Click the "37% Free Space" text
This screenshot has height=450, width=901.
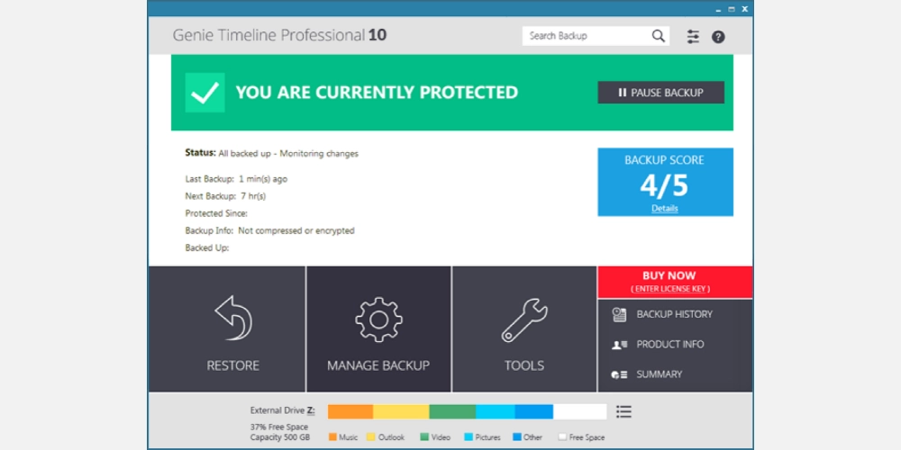click(x=279, y=427)
